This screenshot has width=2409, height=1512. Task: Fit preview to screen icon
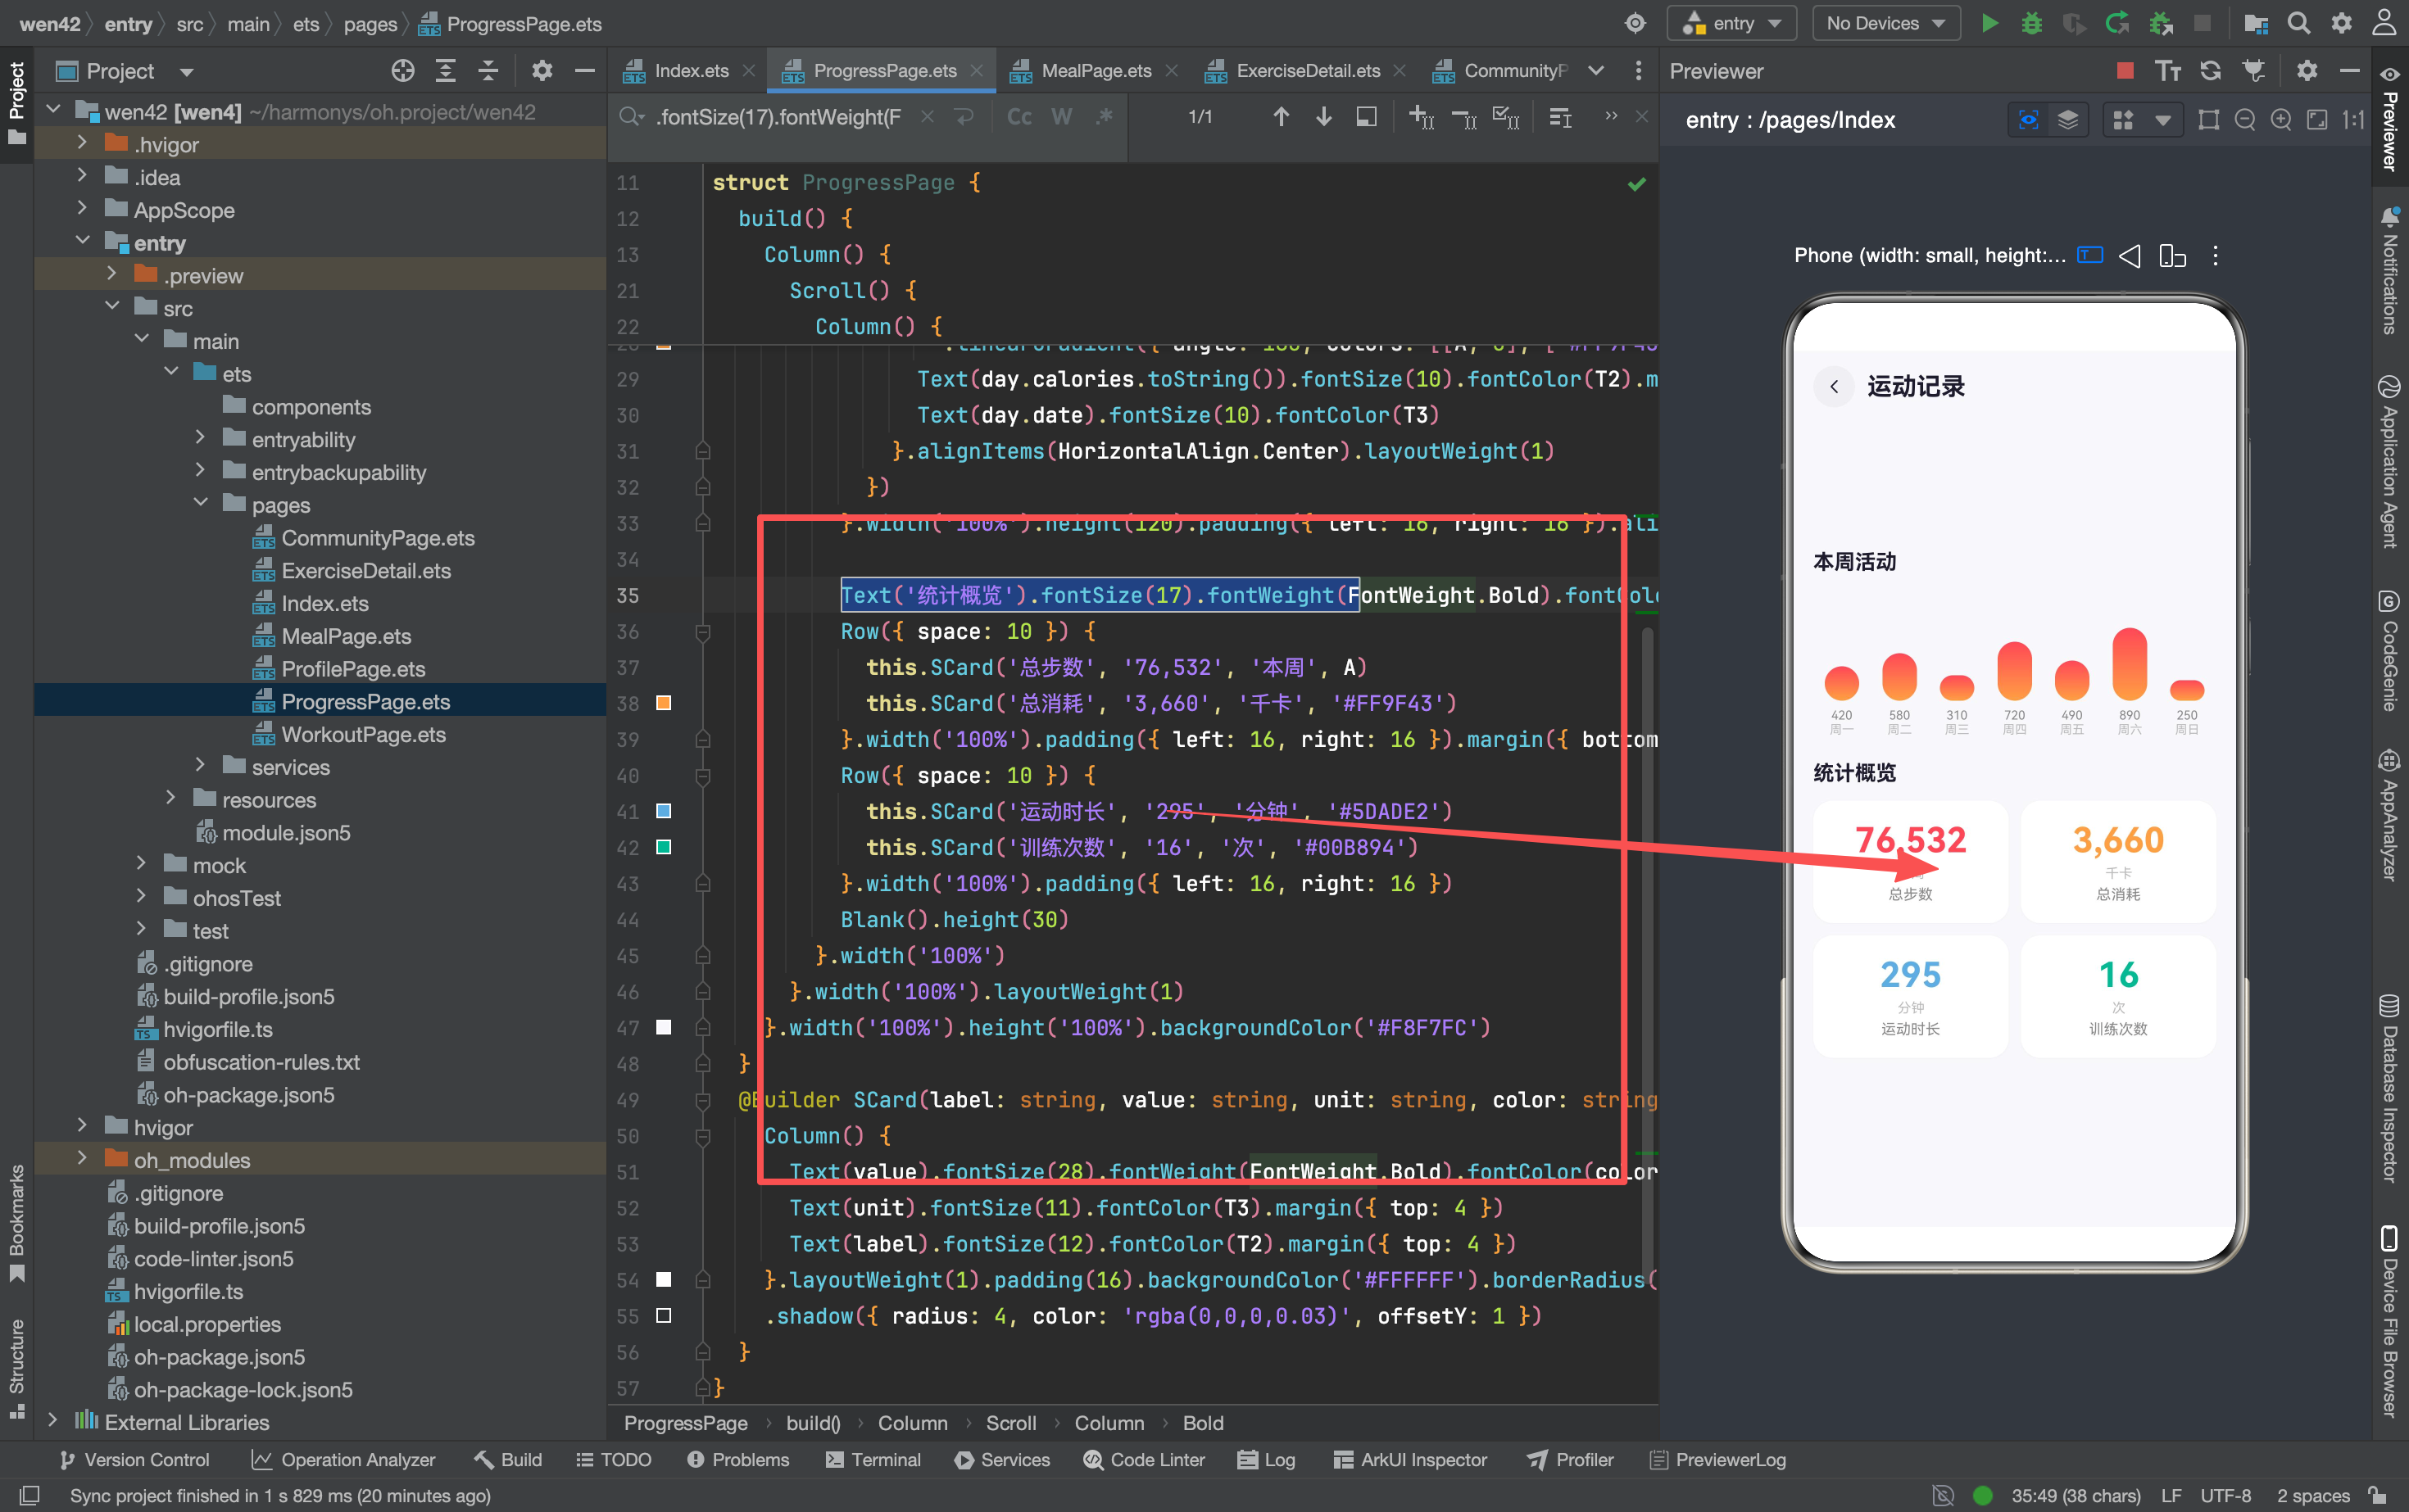point(2317,120)
